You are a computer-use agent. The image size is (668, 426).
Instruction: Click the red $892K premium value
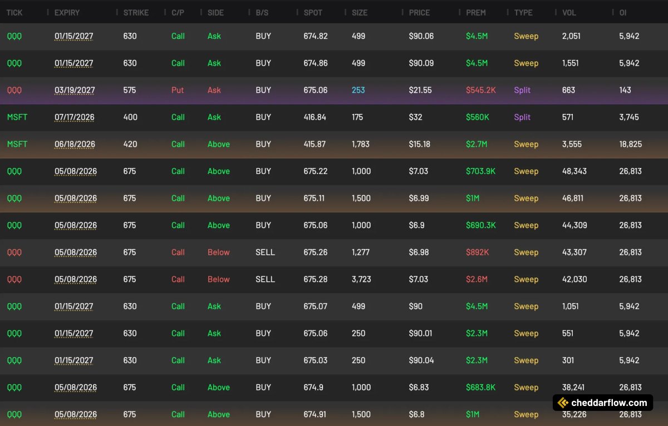478,252
